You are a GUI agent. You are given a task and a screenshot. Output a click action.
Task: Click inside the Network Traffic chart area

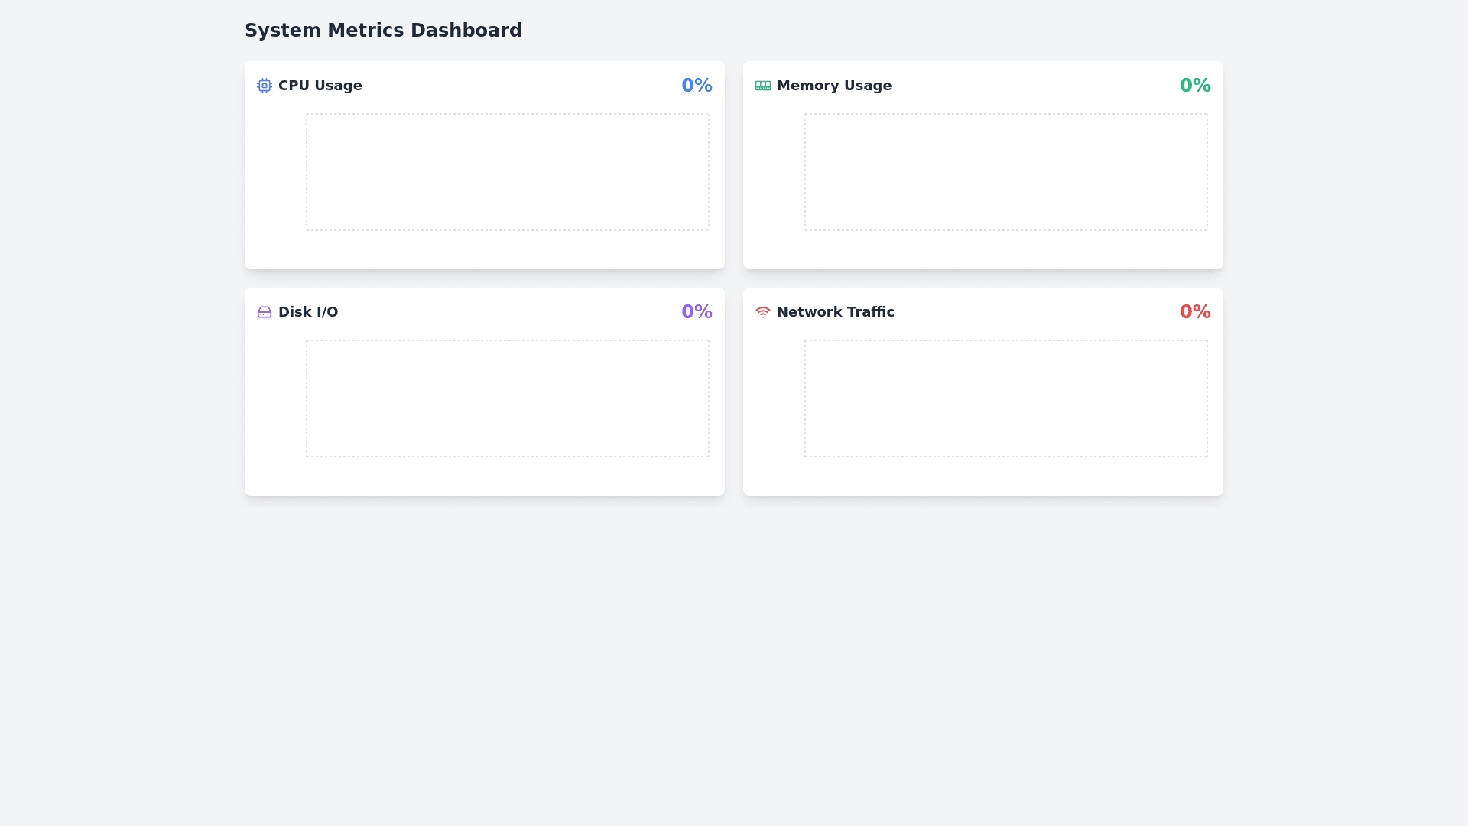1006,398
